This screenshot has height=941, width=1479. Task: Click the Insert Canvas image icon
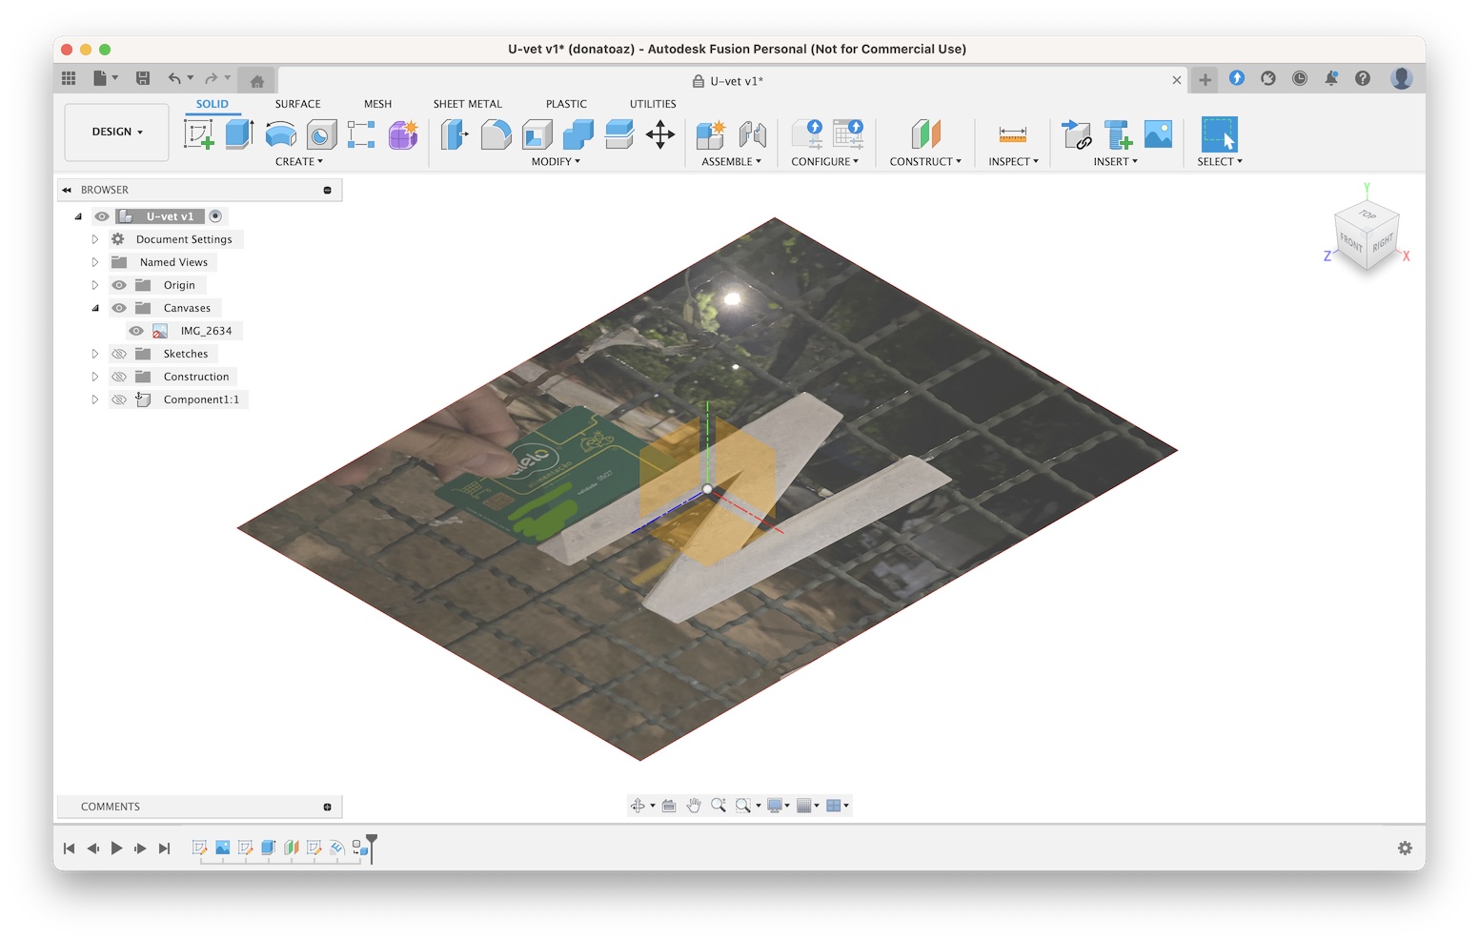(x=1158, y=134)
